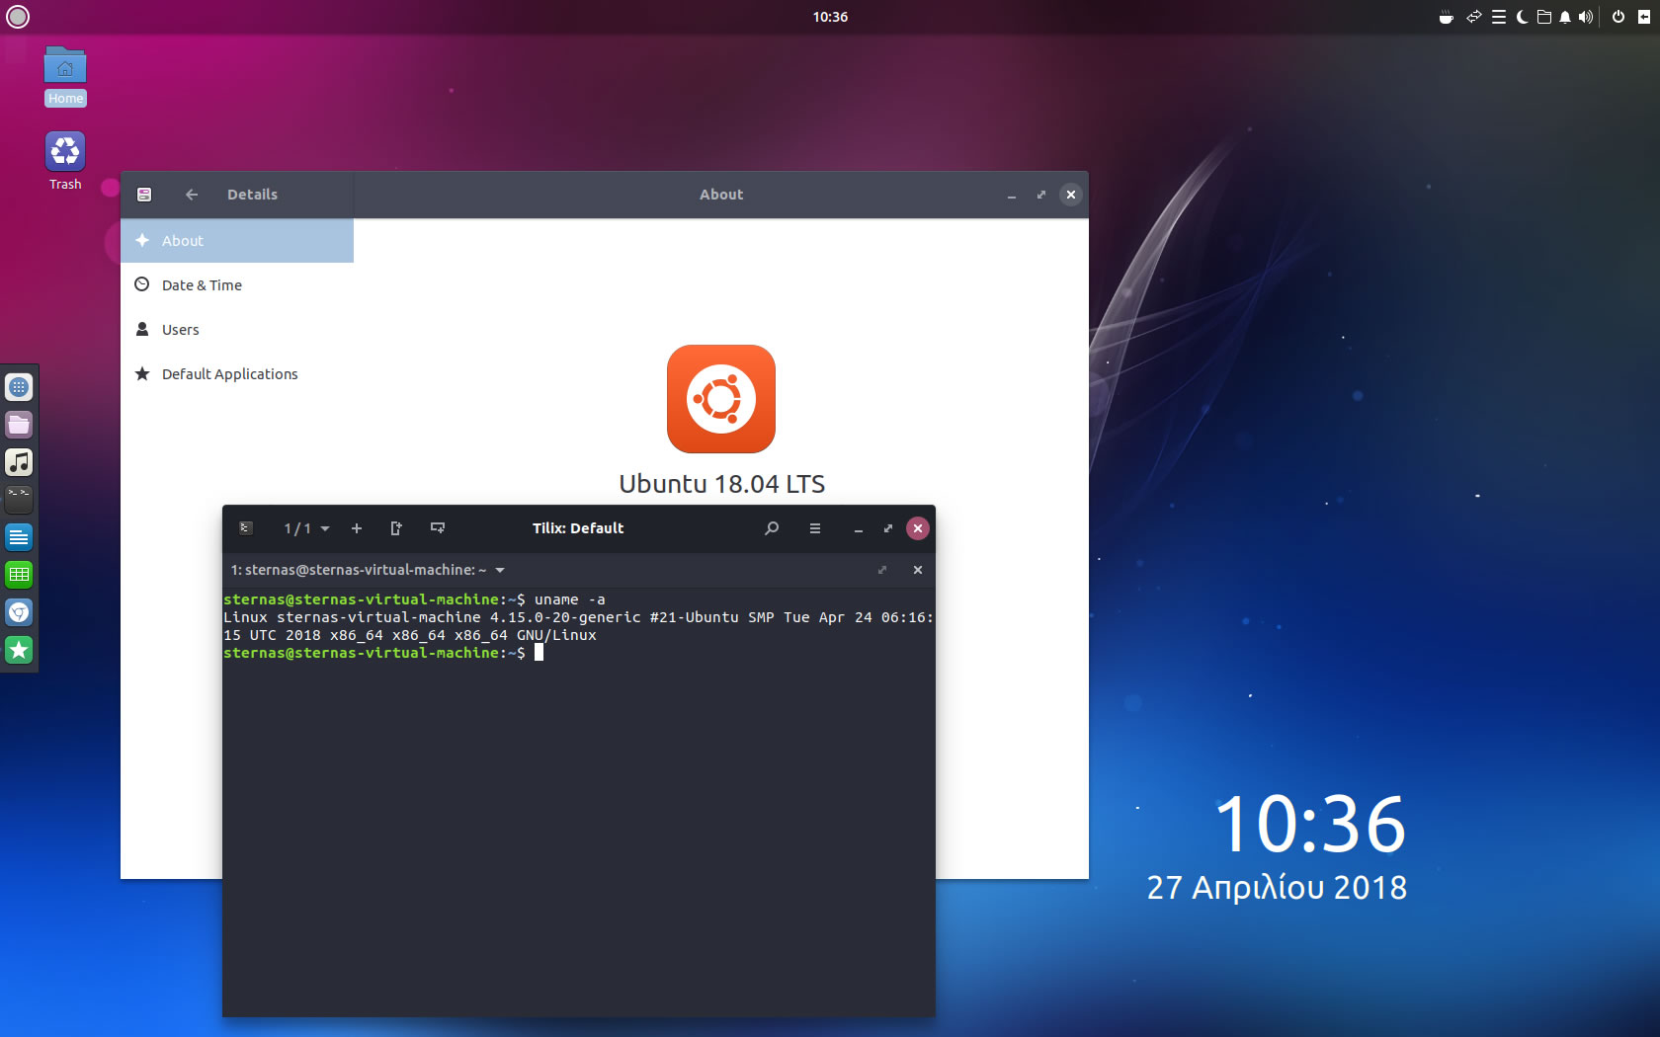The width and height of the screenshot is (1660, 1037).
Task: Select Users in the Details sidebar
Action: tap(237, 330)
